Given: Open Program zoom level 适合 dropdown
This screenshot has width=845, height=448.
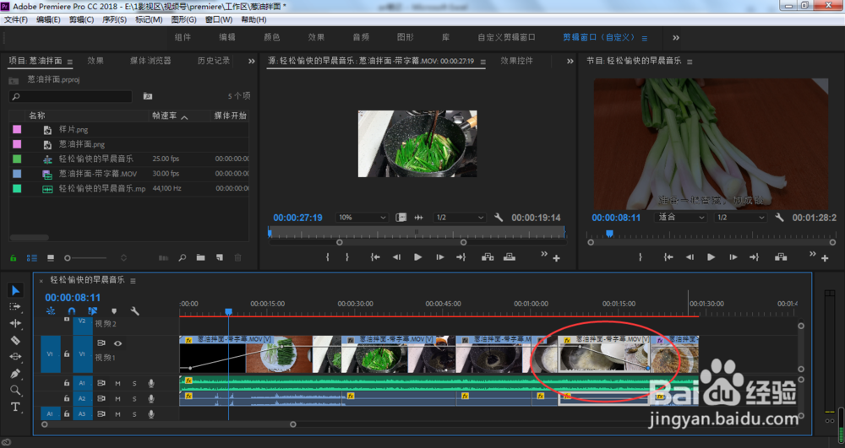Looking at the screenshot, I should pos(680,218).
